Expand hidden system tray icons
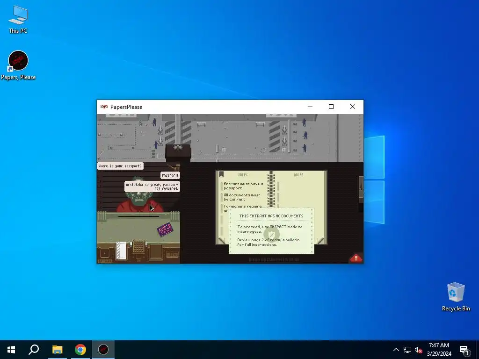 pyautogui.click(x=396, y=350)
